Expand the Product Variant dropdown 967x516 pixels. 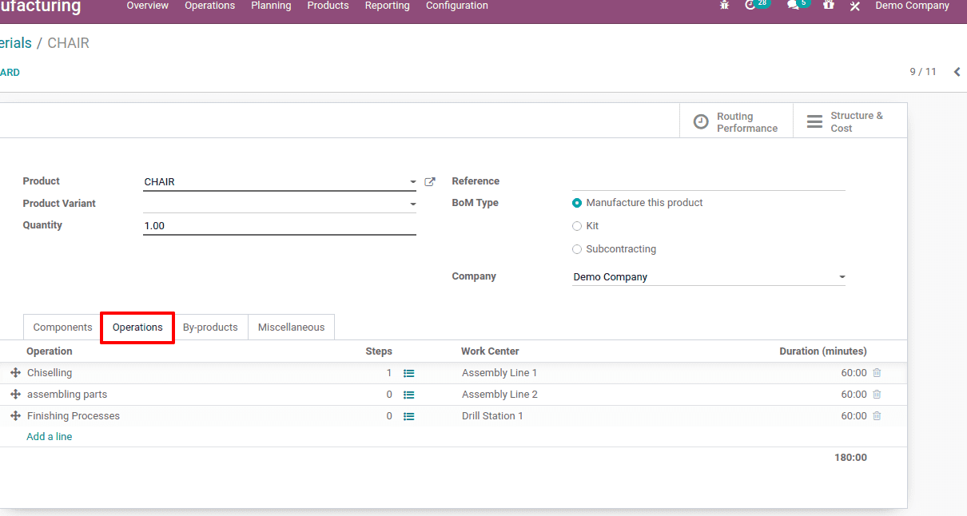pyautogui.click(x=412, y=204)
